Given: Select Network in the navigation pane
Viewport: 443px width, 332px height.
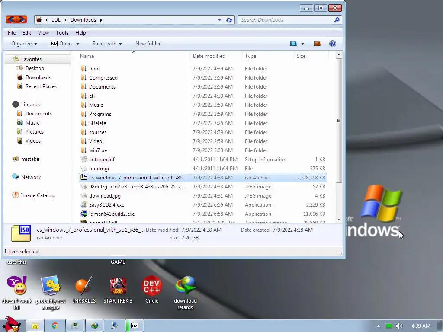Looking at the screenshot, I should [x=31, y=177].
